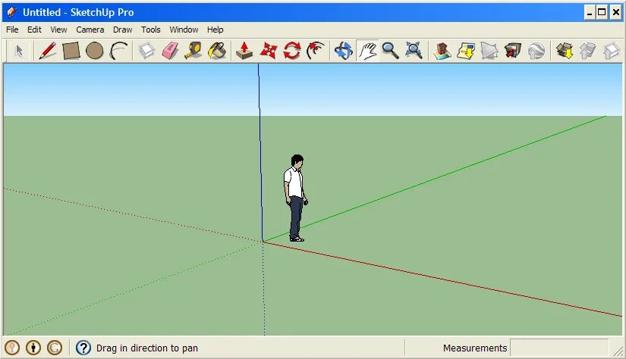Open the Edit menu
This screenshot has height=359, width=626.
(34, 30)
